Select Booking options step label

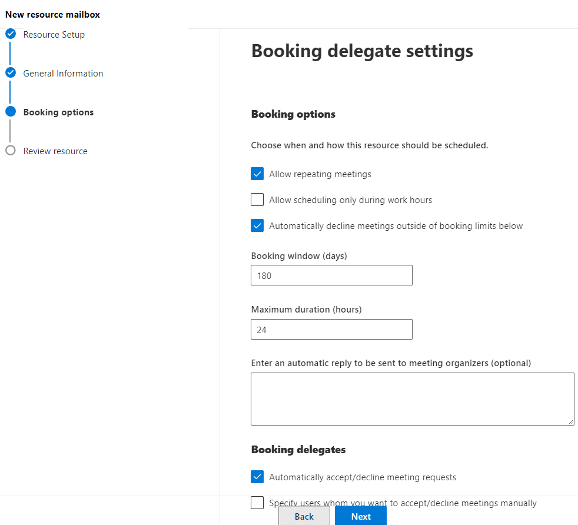tap(58, 112)
